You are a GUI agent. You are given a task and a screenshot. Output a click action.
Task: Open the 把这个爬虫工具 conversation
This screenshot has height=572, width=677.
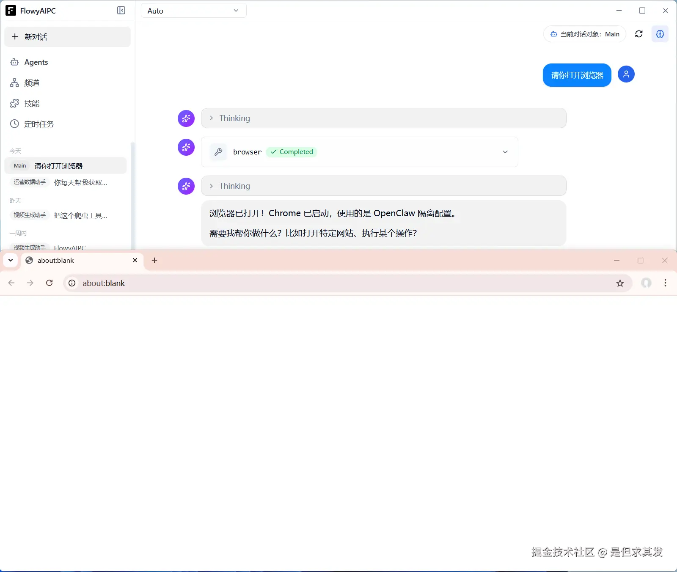pyautogui.click(x=66, y=215)
